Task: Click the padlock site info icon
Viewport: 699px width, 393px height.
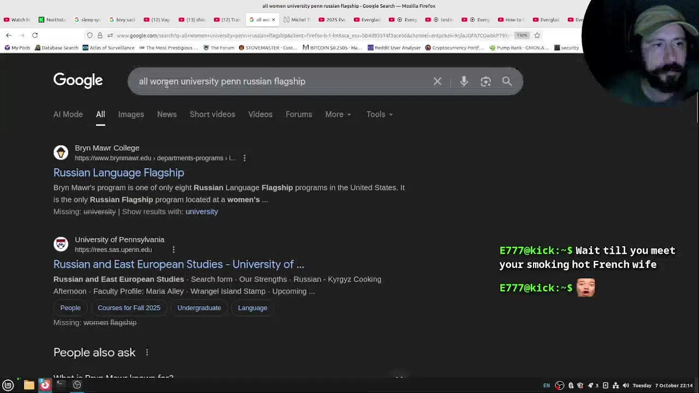Action: point(99,35)
